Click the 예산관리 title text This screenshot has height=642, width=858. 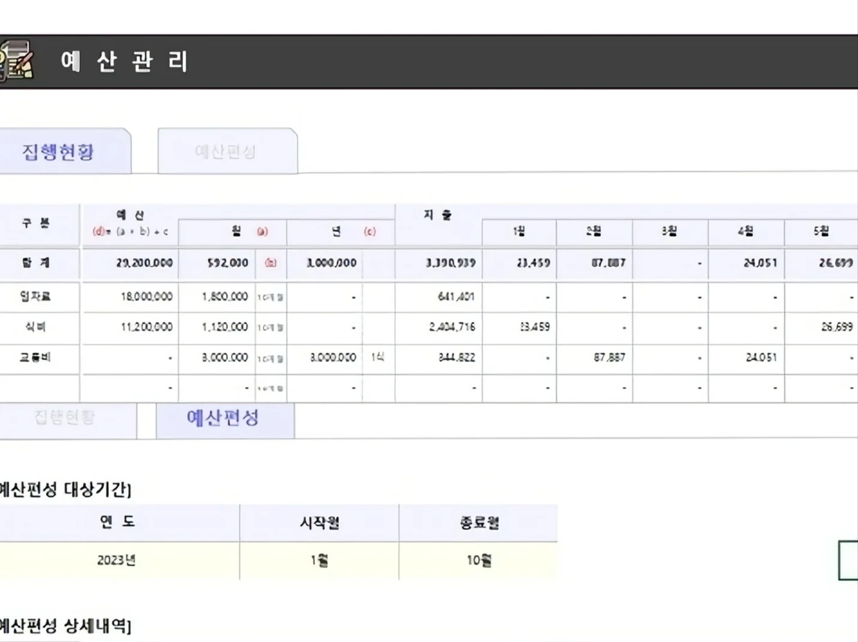point(124,61)
